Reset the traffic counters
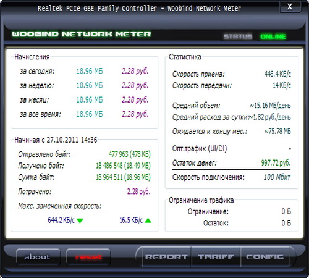Viewport: 309px width, 278px height. click(x=88, y=257)
